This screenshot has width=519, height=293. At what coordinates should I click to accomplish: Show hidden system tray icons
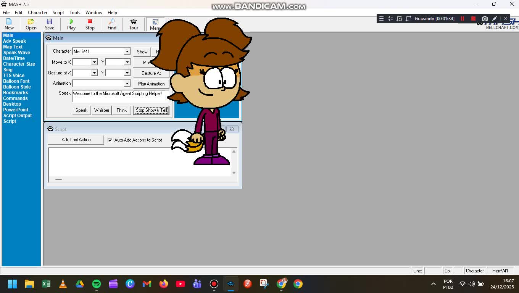coord(434,284)
